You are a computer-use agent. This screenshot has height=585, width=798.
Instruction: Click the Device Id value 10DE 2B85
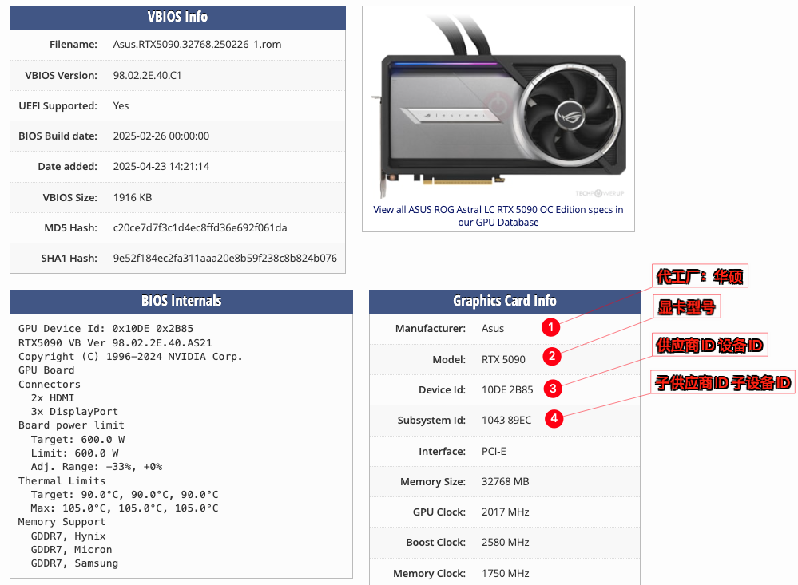click(x=507, y=389)
